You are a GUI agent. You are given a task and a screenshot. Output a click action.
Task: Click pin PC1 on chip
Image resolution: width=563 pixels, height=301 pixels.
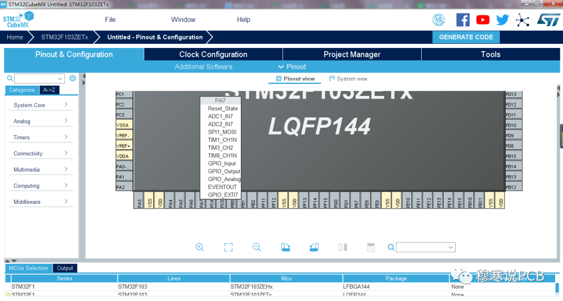coord(124,94)
